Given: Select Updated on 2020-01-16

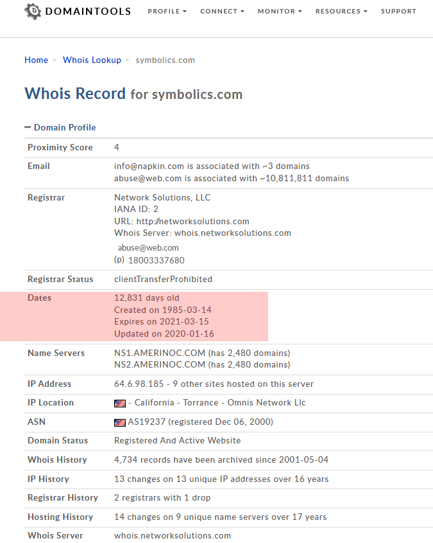Looking at the screenshot, I should click(x=164, y=334).
